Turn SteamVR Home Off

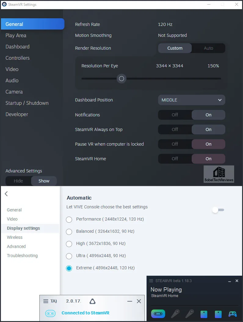pyautogui.click(x=175, y=159)
